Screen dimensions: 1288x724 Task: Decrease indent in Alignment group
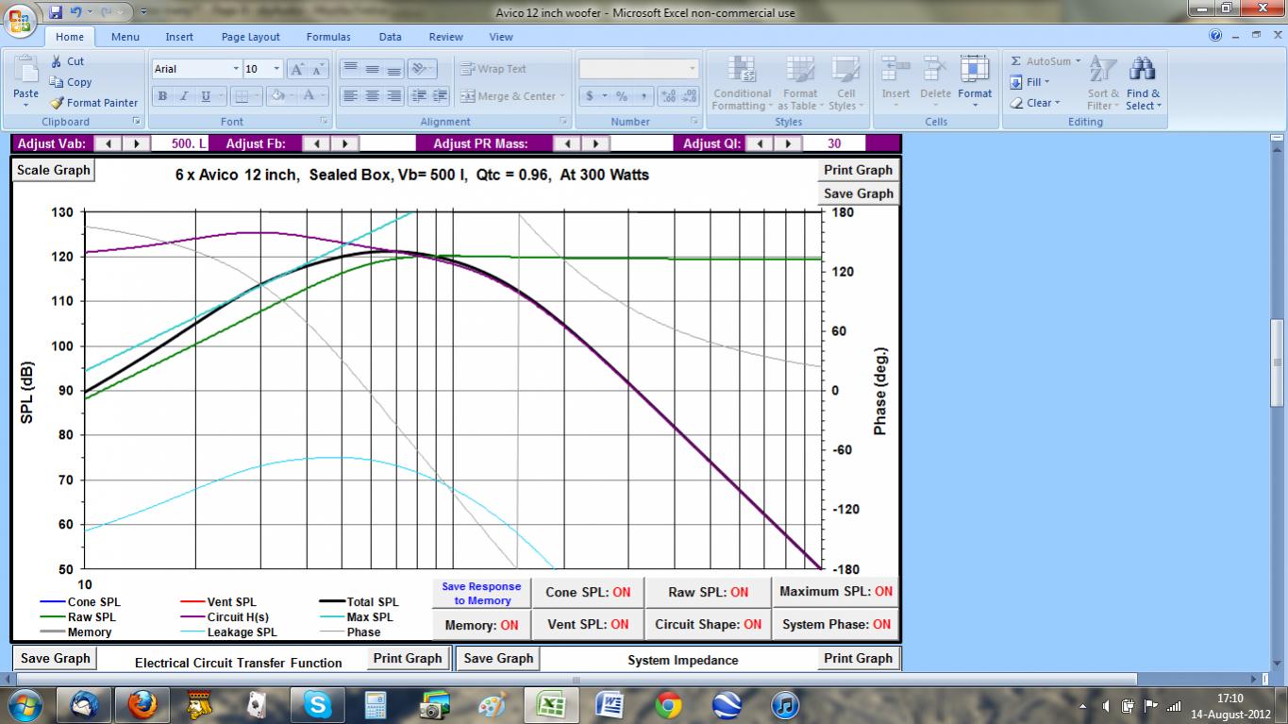[x=418, y=96]
